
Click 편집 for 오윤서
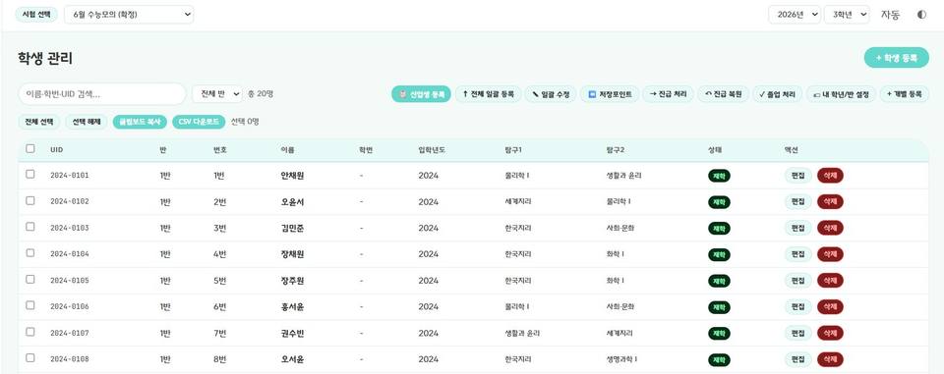pyautogui.click(x=798, y=202)
